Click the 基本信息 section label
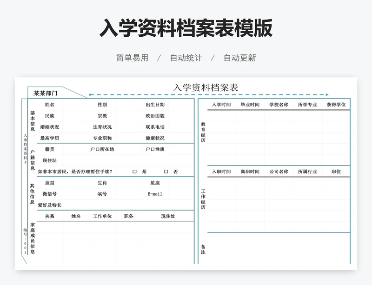The width and height of the screenshot is (372, 285). pyautogui.click(x=33, y=121)
